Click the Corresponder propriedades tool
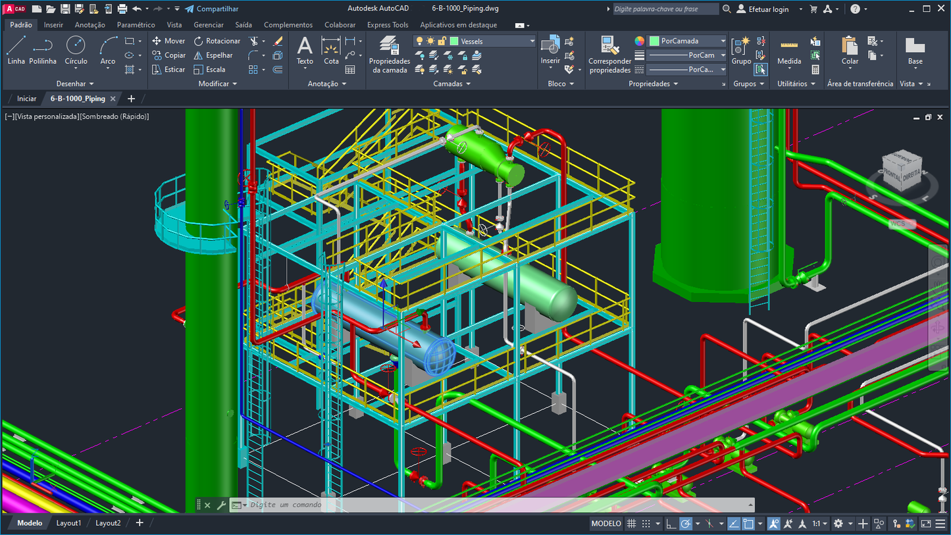Viewport: 951px width, 535px height. pos(609,56)
